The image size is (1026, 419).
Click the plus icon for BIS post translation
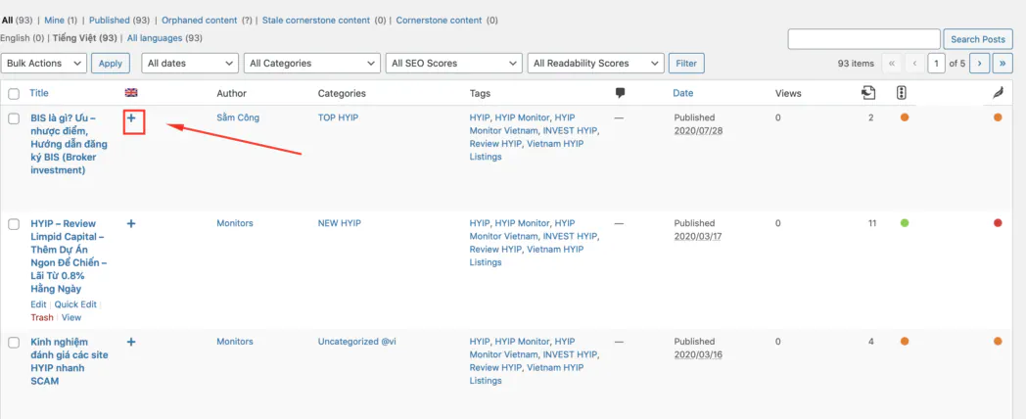click(x=131, y=118)
